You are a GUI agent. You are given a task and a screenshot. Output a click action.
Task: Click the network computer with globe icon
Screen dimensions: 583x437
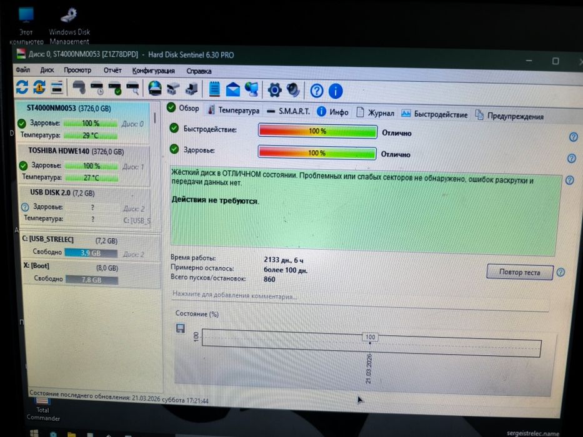pyautogui.click(x=251, y=90)
